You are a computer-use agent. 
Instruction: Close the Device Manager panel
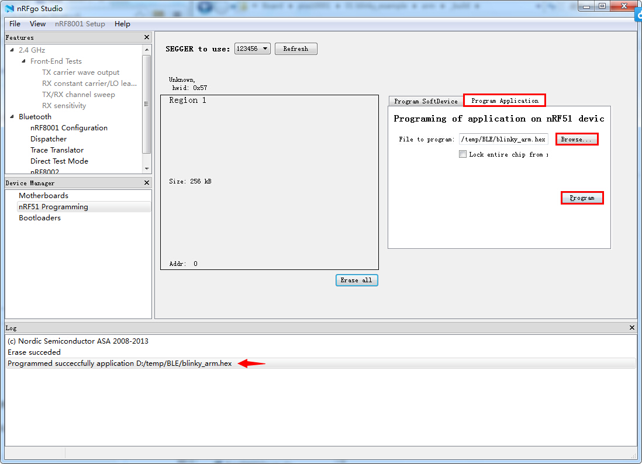point(147,182)
